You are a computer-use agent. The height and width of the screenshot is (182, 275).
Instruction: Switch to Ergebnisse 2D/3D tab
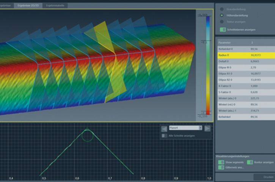tap(28, 6)
